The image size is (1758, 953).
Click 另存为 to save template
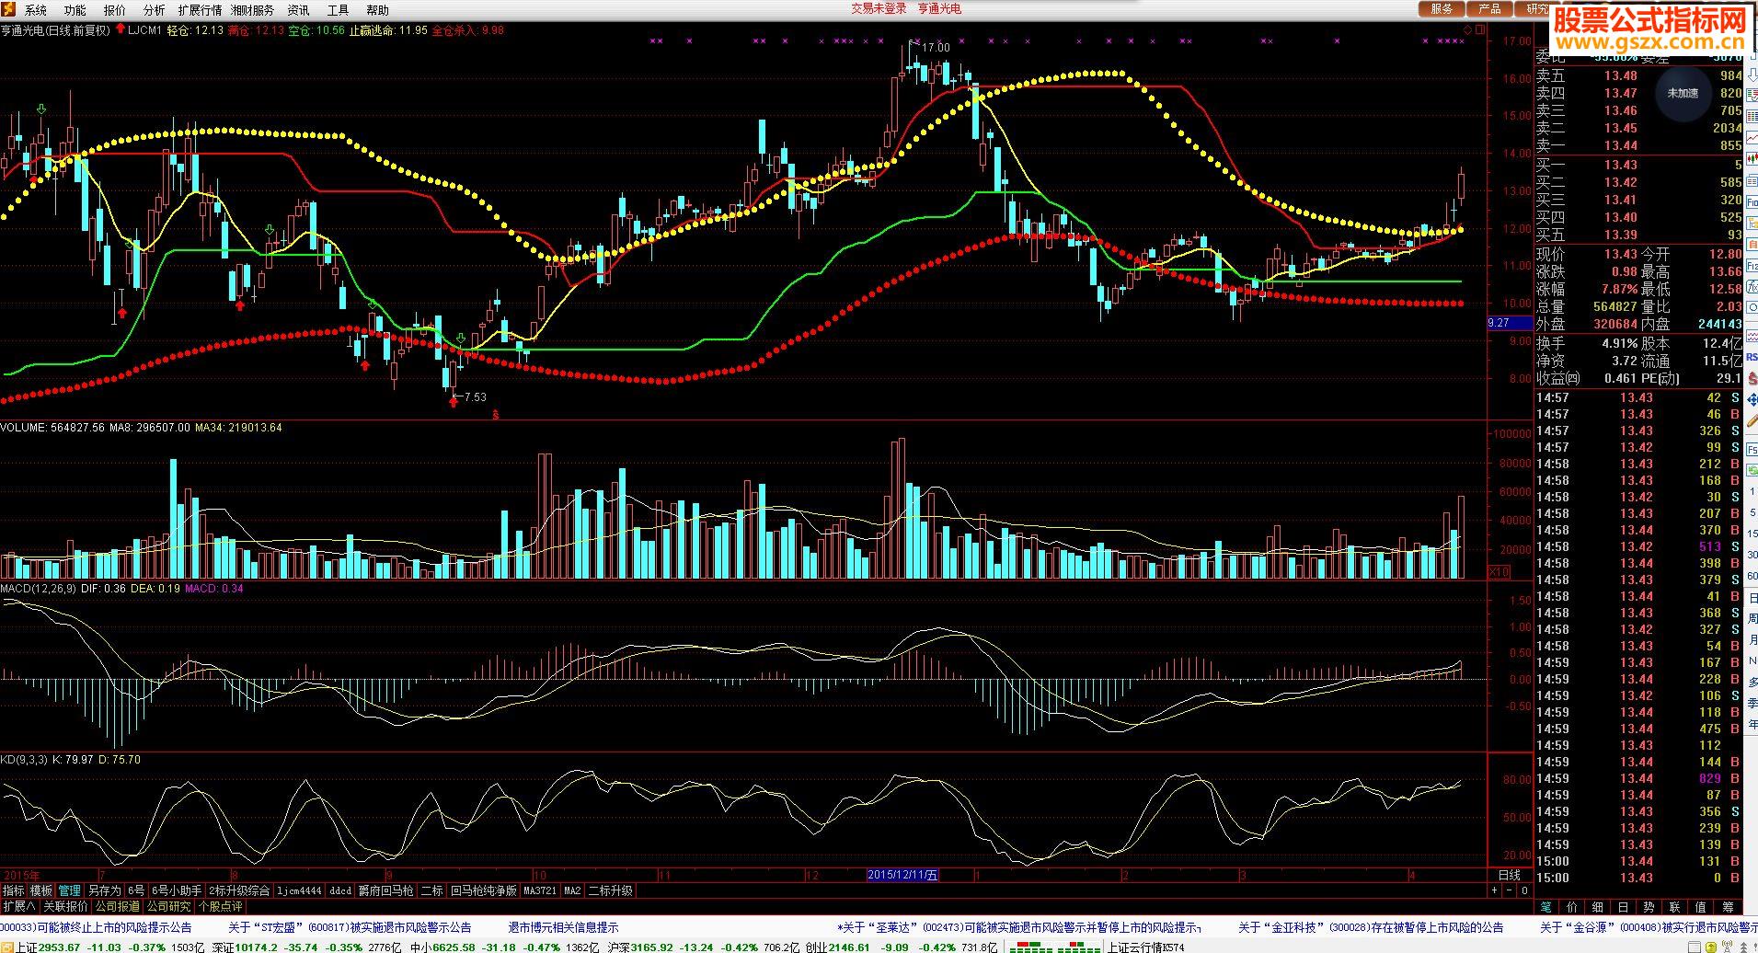tap(104, 890)
